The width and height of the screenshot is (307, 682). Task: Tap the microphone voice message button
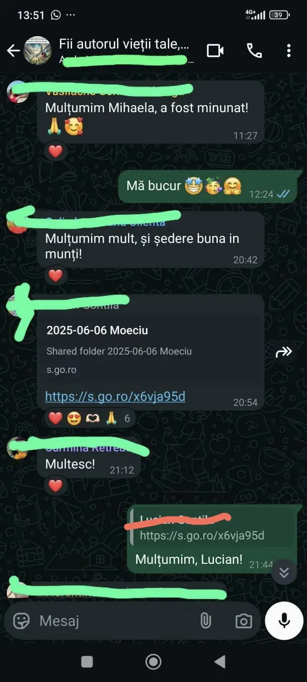(x=284, y=620)
